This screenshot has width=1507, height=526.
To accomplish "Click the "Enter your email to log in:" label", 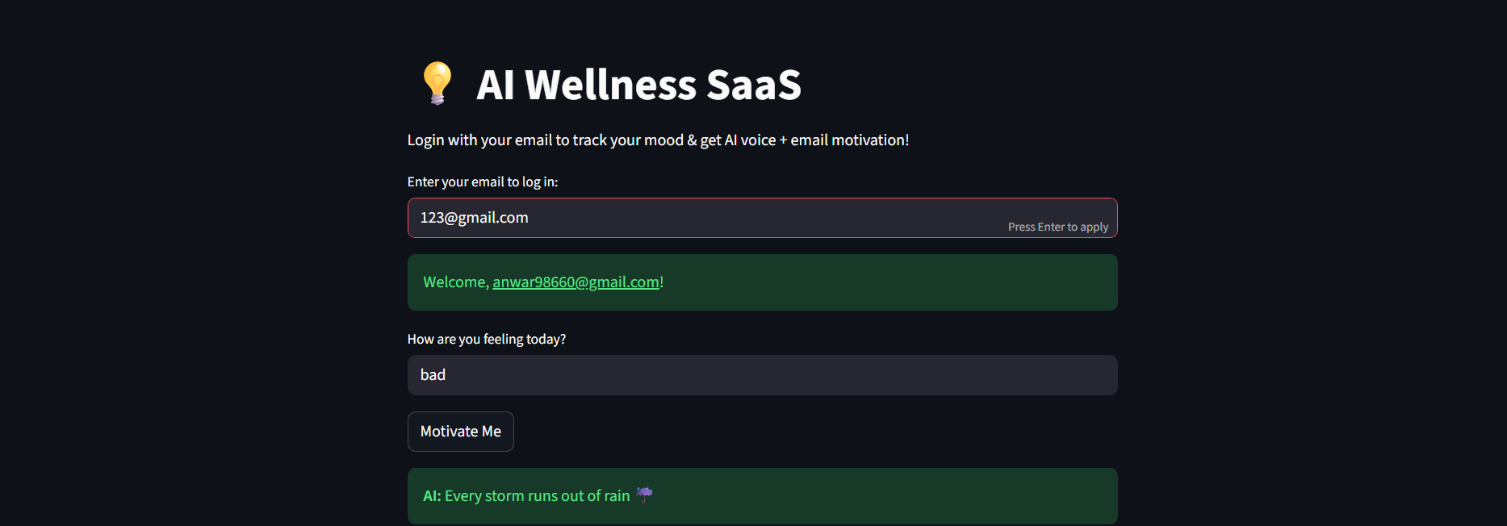I will click(482, 182).
